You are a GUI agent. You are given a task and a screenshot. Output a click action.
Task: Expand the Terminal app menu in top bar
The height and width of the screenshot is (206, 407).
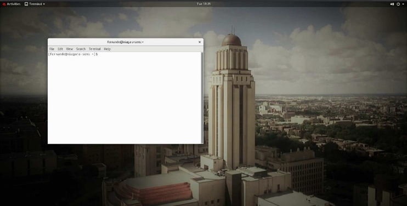coord(35,4)
